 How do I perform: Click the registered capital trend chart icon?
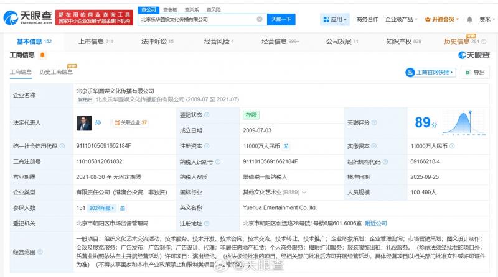(x=286, y=146)
